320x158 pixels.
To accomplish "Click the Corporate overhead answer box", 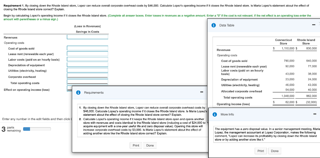I will [87, 76].
